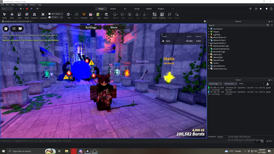Select the Venti player row

(183, 41)
